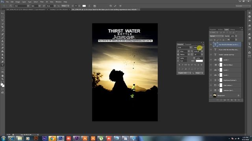
Task: Select the Pen tool
Action: pyautogui.click(x=2, y=62)
